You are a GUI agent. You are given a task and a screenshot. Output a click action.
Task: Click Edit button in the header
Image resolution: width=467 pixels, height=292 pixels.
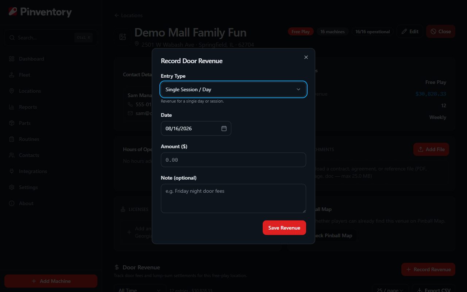(410, 31)
